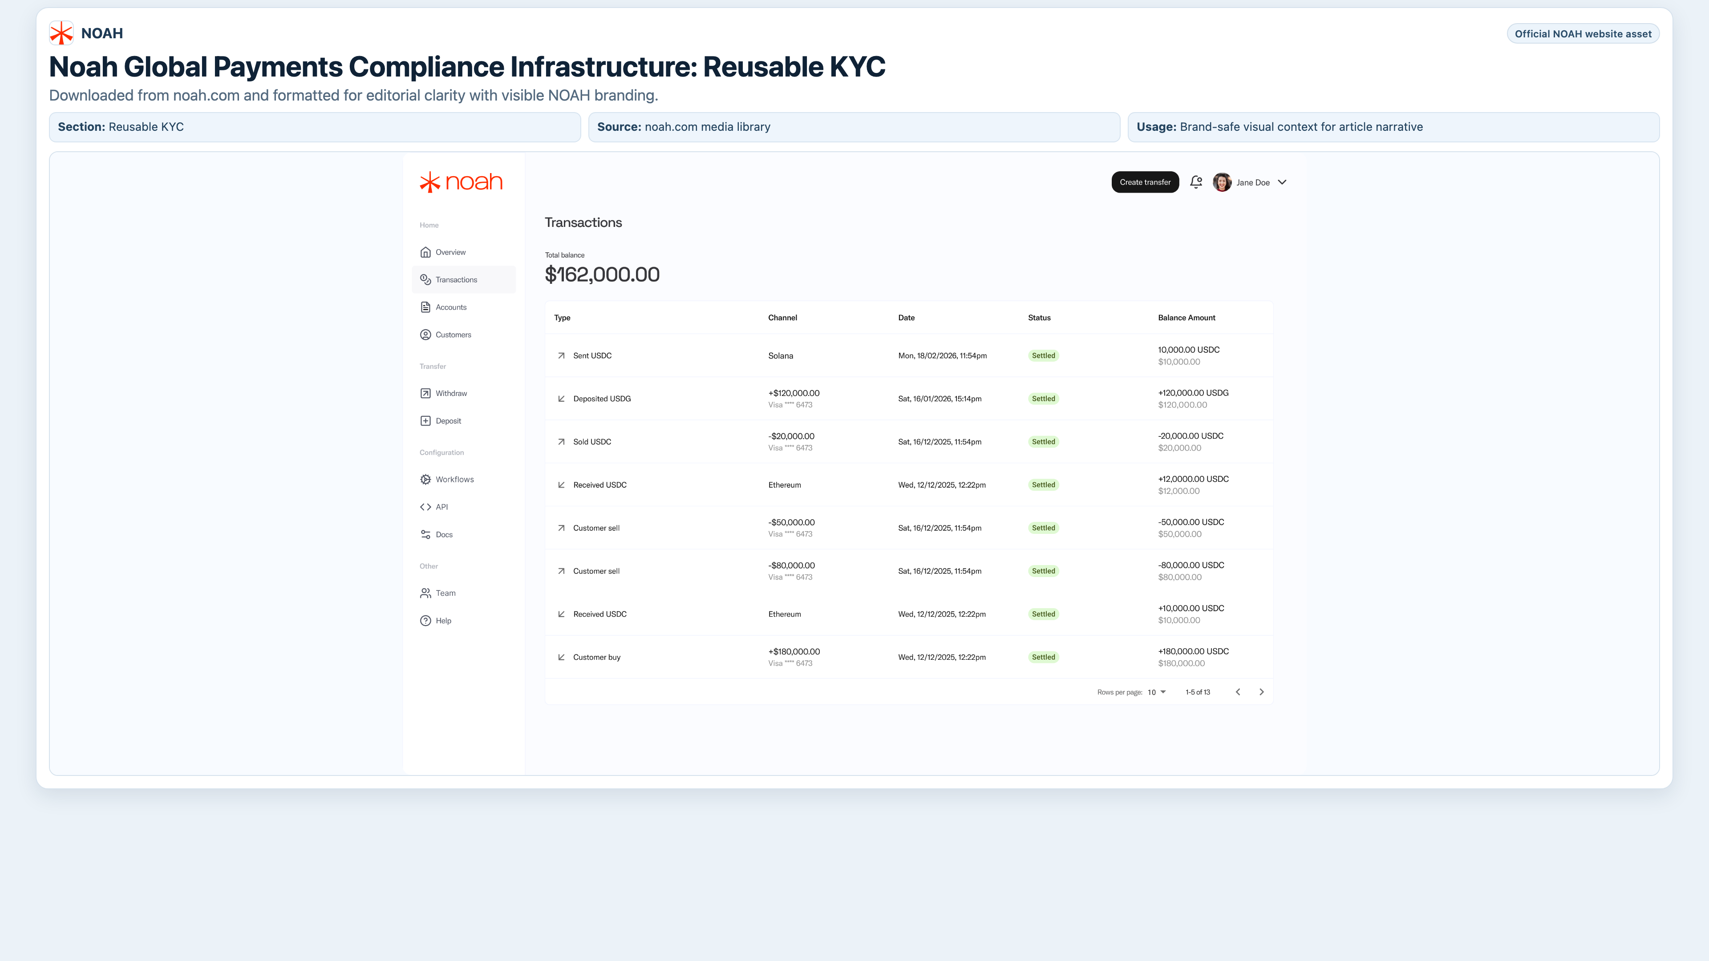The image size is (1709, 961).
Task: Select the Team icon under Other
Action: click(425, 592)
